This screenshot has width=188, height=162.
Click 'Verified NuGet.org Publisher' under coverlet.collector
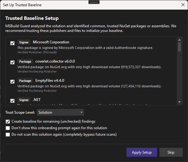37,71
